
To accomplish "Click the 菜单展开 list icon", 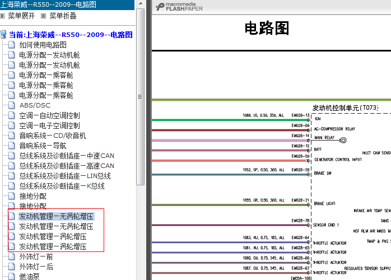I will [2, 16].
